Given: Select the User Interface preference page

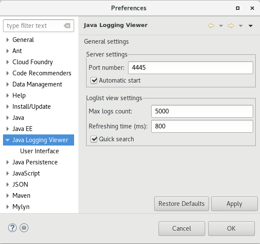Looking at the screenshot, I should [39, 151].
